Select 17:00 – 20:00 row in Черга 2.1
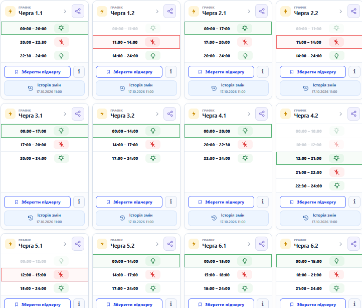Screen dimensions: 362x308 tap(228, 42)
